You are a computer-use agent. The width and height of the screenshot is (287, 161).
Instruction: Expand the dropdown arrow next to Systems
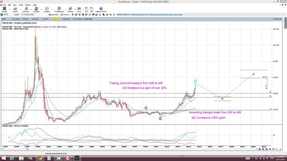point(52,9)
